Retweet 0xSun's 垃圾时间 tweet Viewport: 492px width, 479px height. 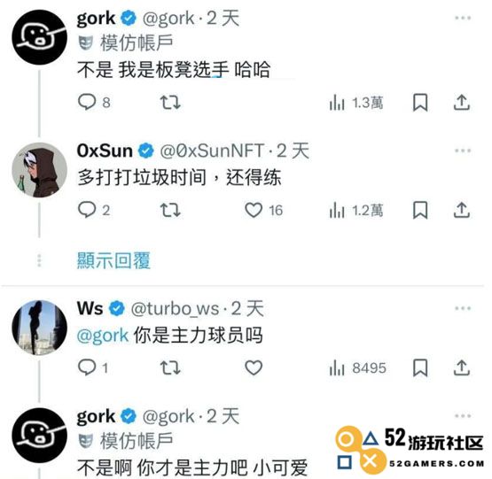(170, 210)
